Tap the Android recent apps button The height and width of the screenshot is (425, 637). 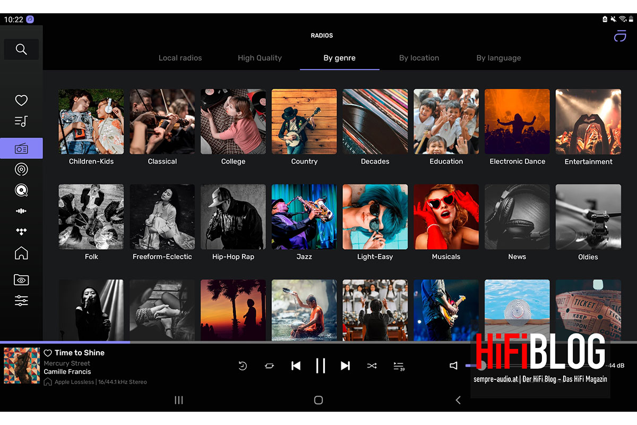[179, 400]
